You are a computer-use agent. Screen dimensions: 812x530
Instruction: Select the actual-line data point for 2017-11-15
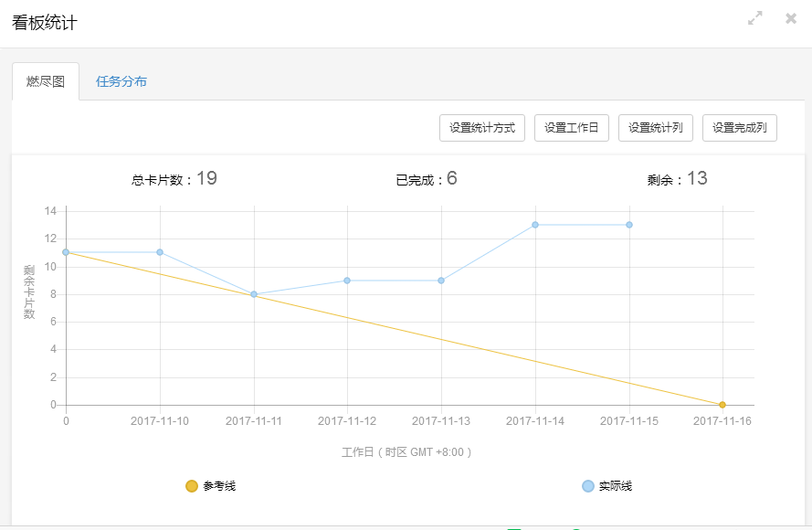coord(629,225)
